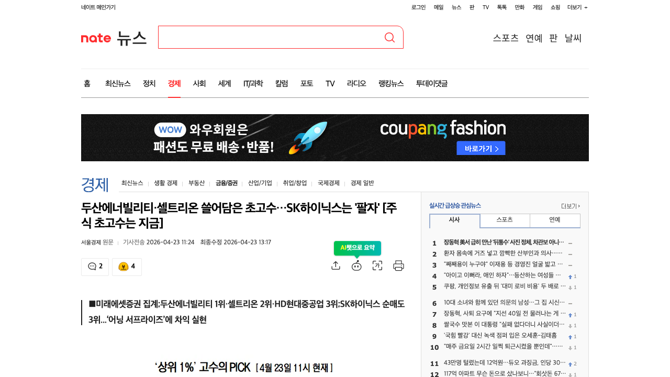Viewport: 670px width, 377px height.
Task: Click the emoji reaction button showing 4
Action: (x=127, y=267)
